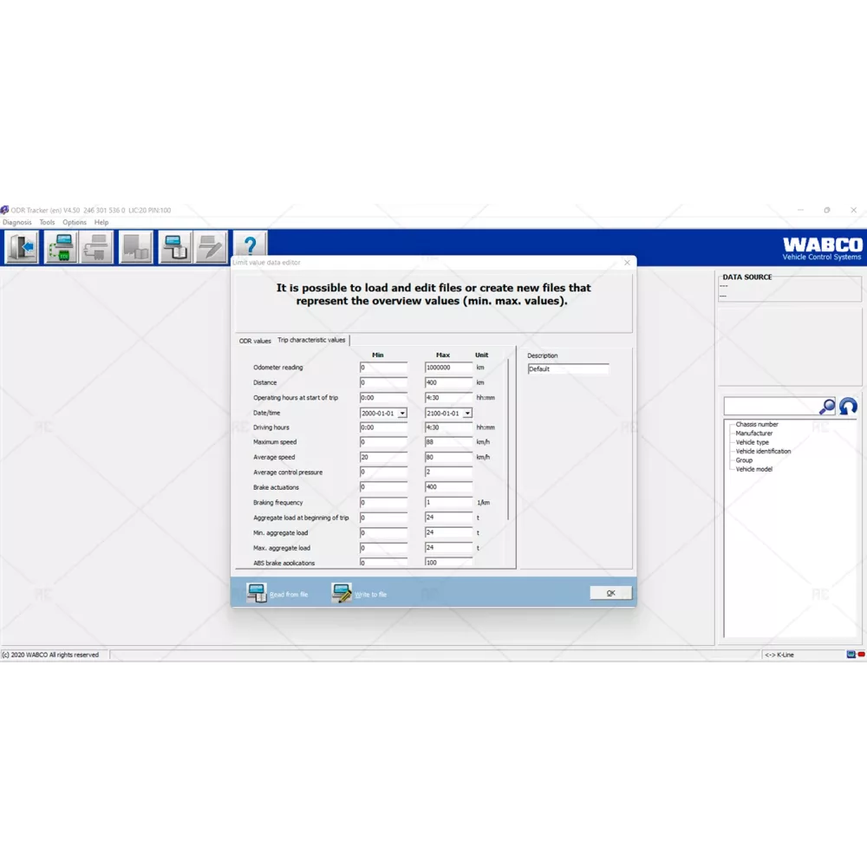Open the Diagnosis menu

point(17,223)
